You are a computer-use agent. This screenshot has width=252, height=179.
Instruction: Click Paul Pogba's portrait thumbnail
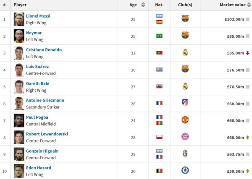(19, 120)
